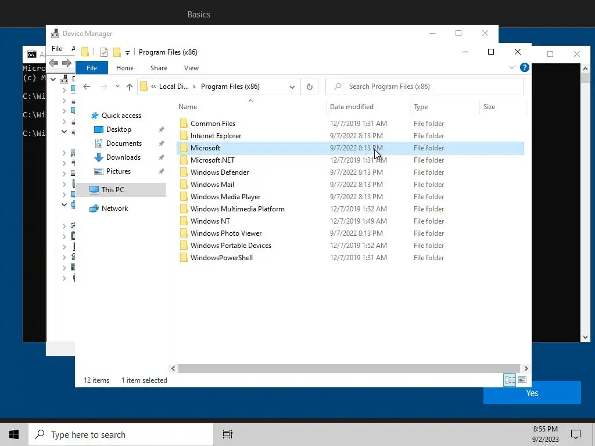Sort by the Type column header
Screen dimensions: 595x446
[445, 107]
